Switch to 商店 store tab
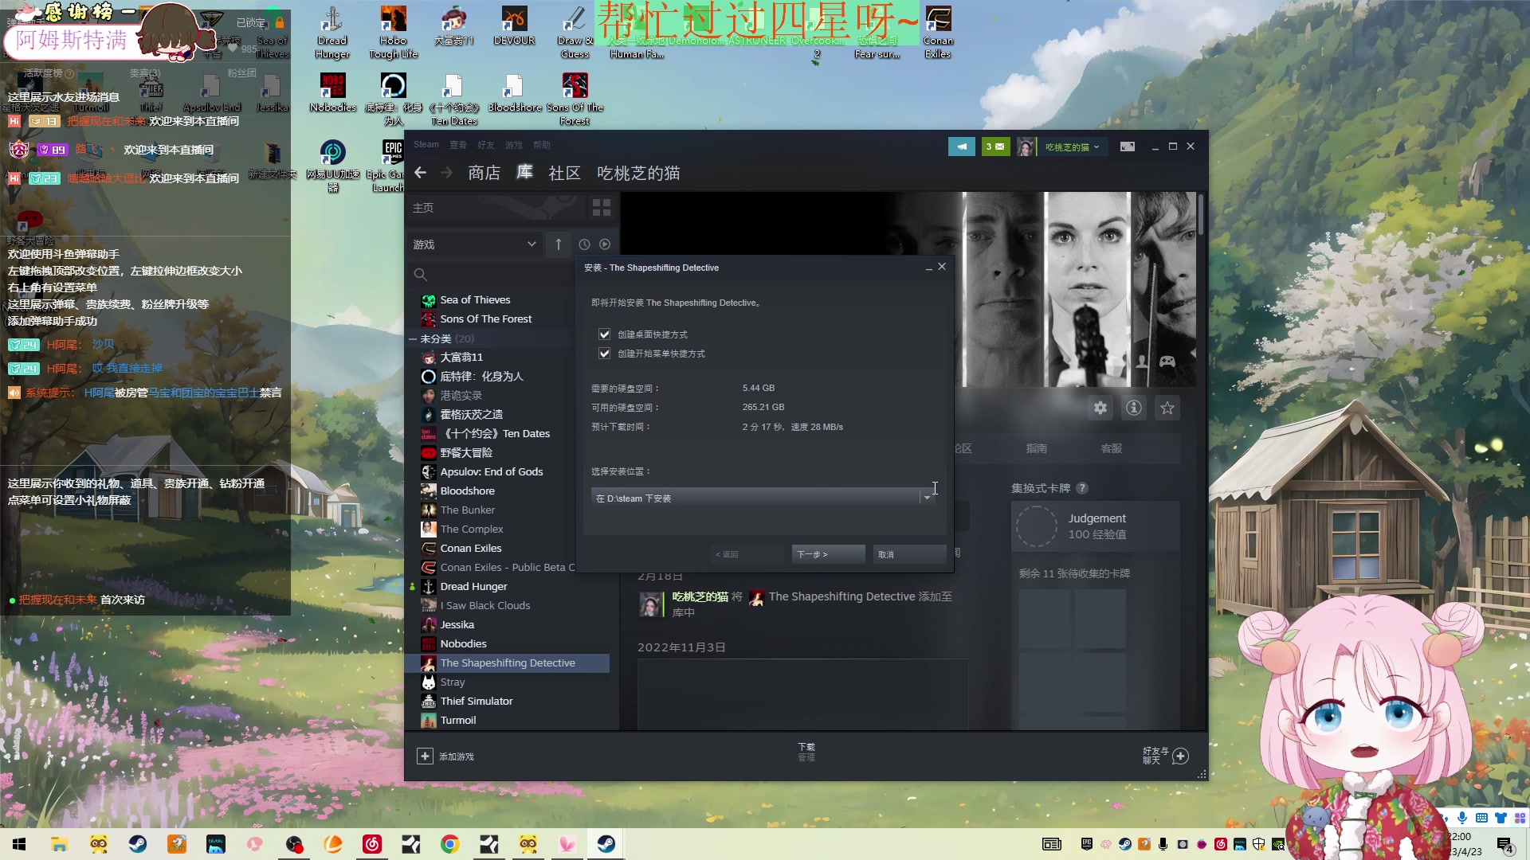The width and height of the screenshot is (1530, 860). [484, 173]
